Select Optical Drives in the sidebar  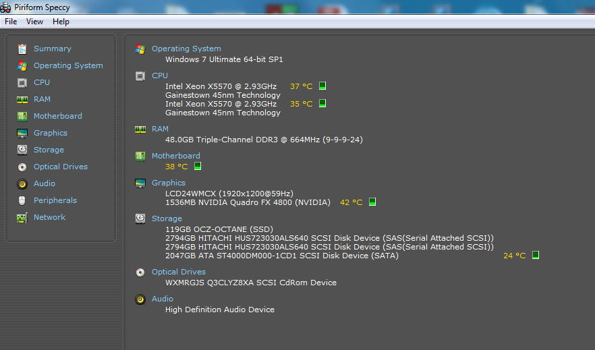(x=60, y=167)
